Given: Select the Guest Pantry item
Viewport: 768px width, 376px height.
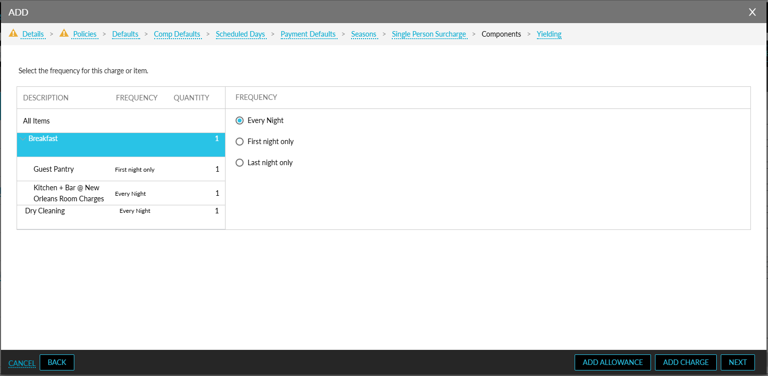Looking at the screenshot, I should coord(54,169).
